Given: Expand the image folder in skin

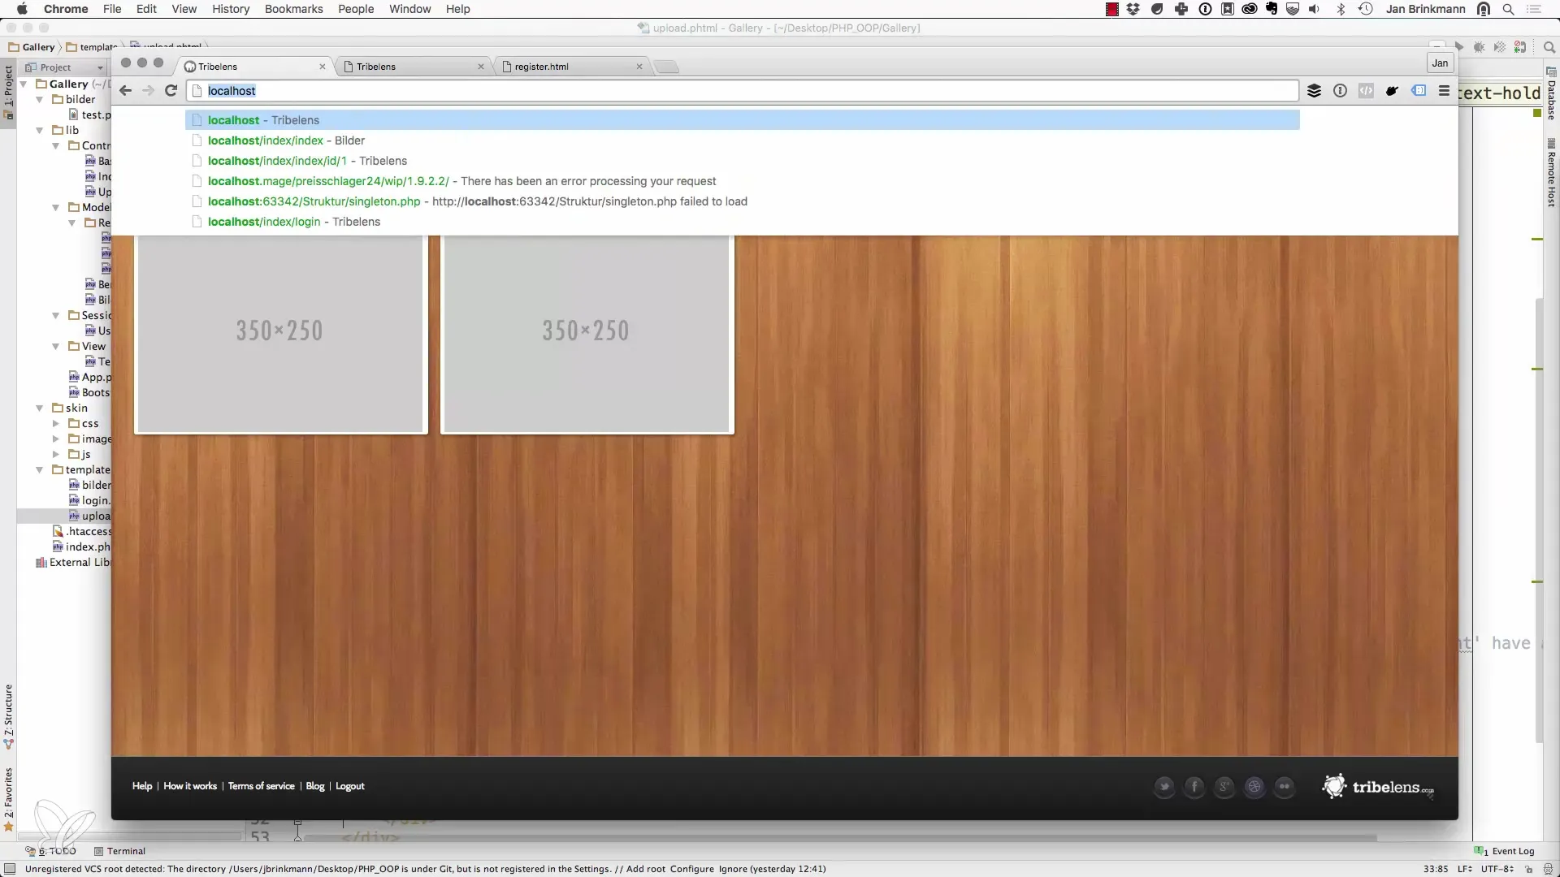Looking at the screenshot, I should pyautogui.click(x=56, y=438).
